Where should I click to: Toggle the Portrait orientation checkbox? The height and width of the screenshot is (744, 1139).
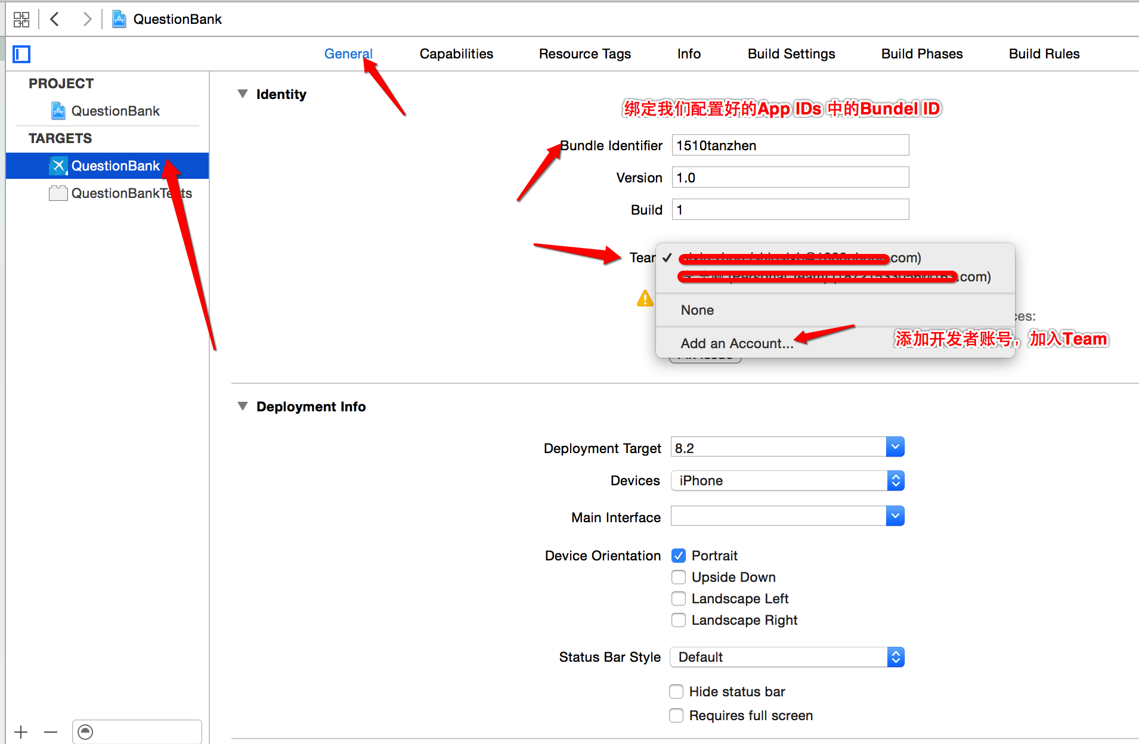click(678, 556)
